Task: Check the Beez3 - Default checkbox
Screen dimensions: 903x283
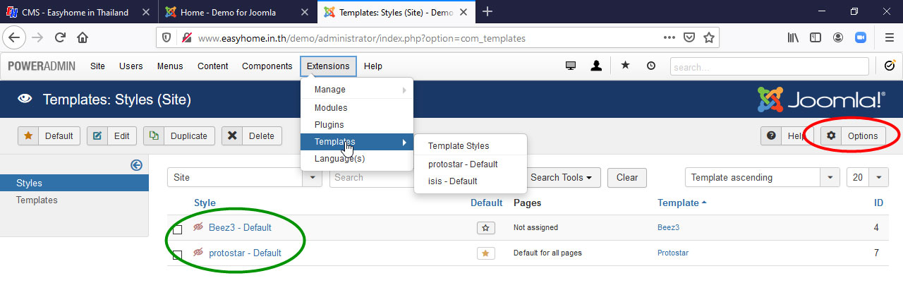Action: [x=178, y=229]
